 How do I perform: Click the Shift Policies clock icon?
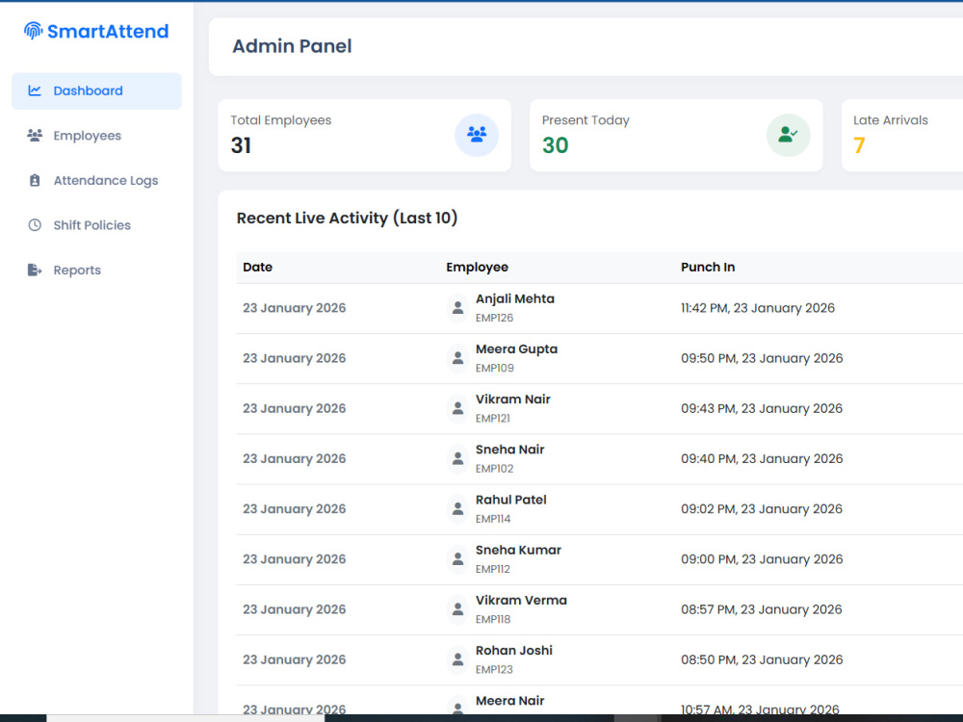35,225
